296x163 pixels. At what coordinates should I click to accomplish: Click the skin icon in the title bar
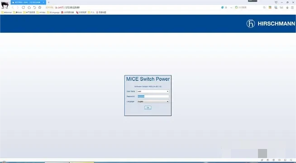[276, 2]
